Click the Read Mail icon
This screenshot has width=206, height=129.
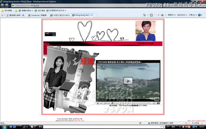158,15
